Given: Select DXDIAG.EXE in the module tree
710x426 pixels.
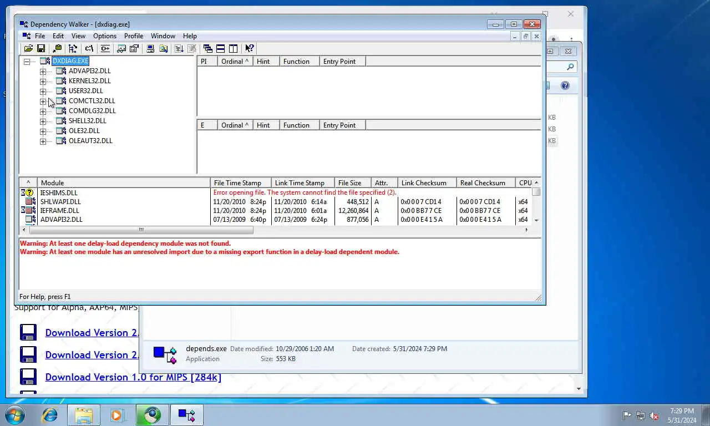Looking at the screenshot, I should pyautogui.click(x=70, y=61).
